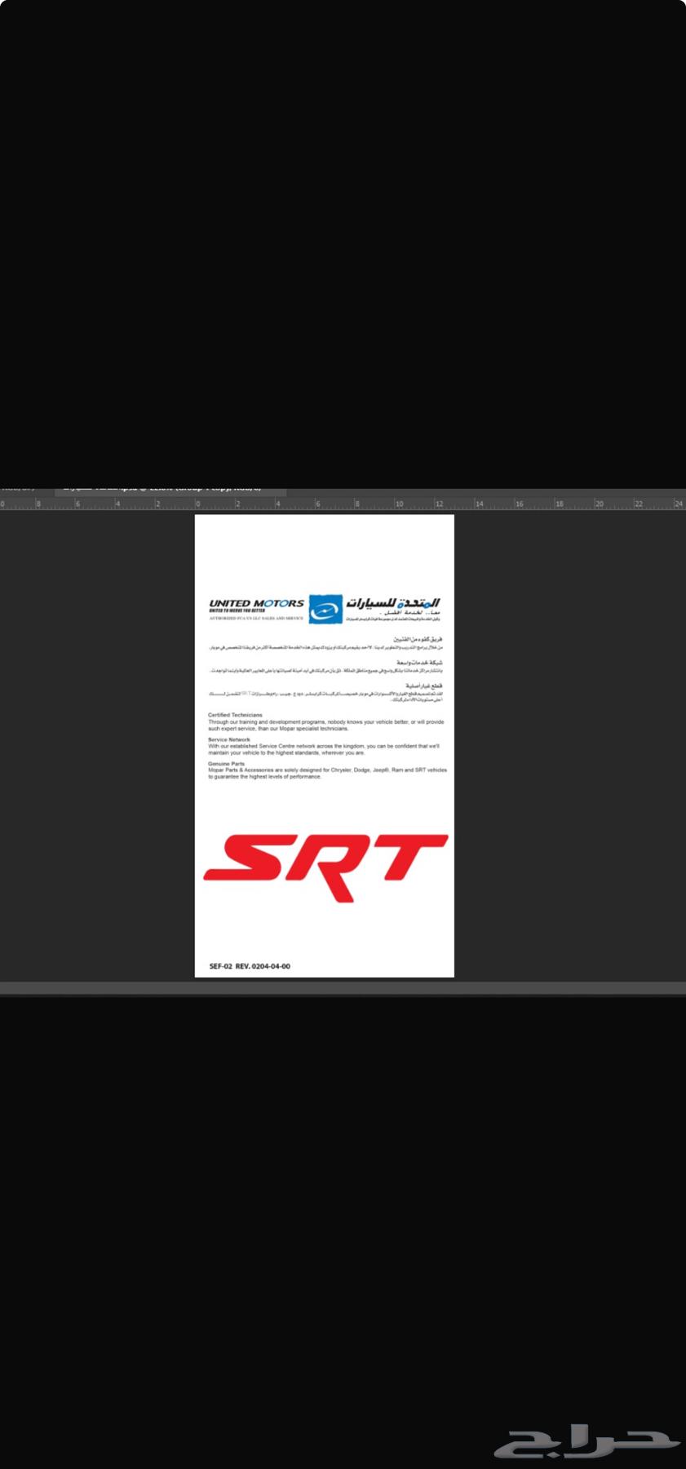The image size is (686, 1469).
Task: Select the "Certified Technicians" heading
Action: [x=235, y=715]
